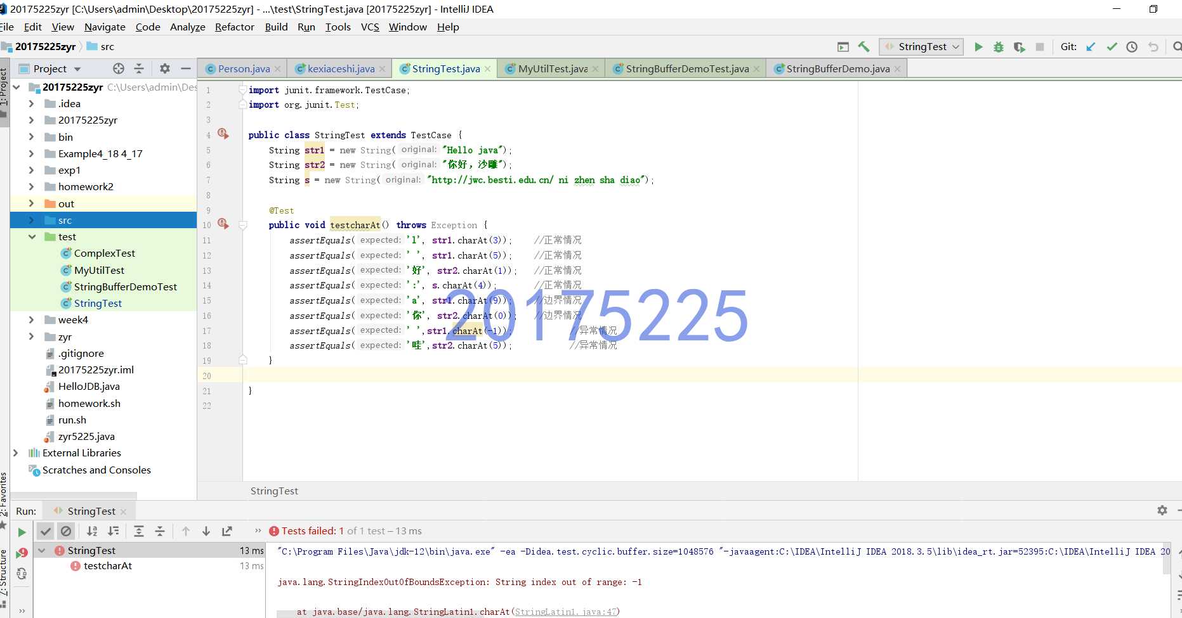Image resolution: width=1182 pixels, height=618 pixels.
Task: Commit changes with the Git checkmark icon
Action: [1112, 47]
